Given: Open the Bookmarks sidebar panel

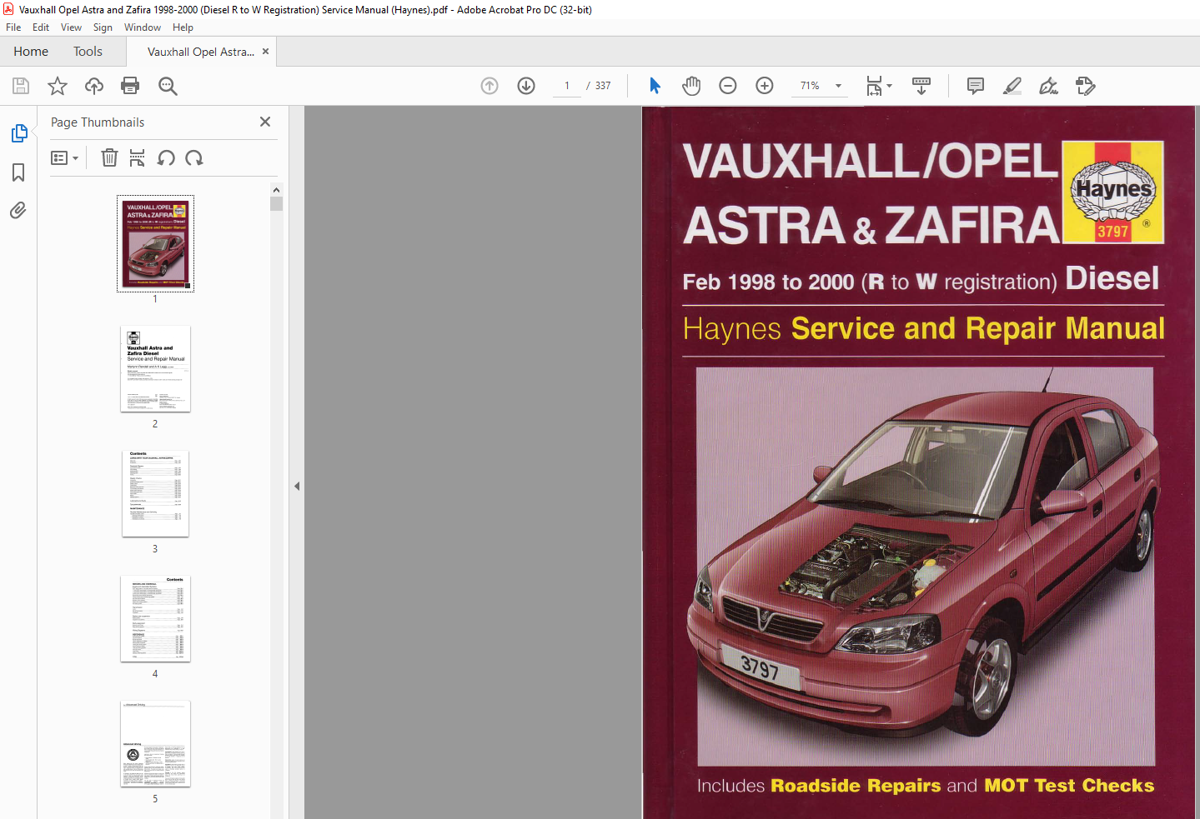Looking at the screenshot, I should (18, 172).
